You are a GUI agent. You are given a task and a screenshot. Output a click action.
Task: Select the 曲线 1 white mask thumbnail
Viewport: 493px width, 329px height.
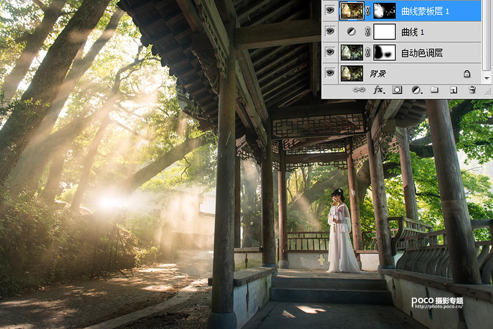pyautogui.click(x=385, y=32)
